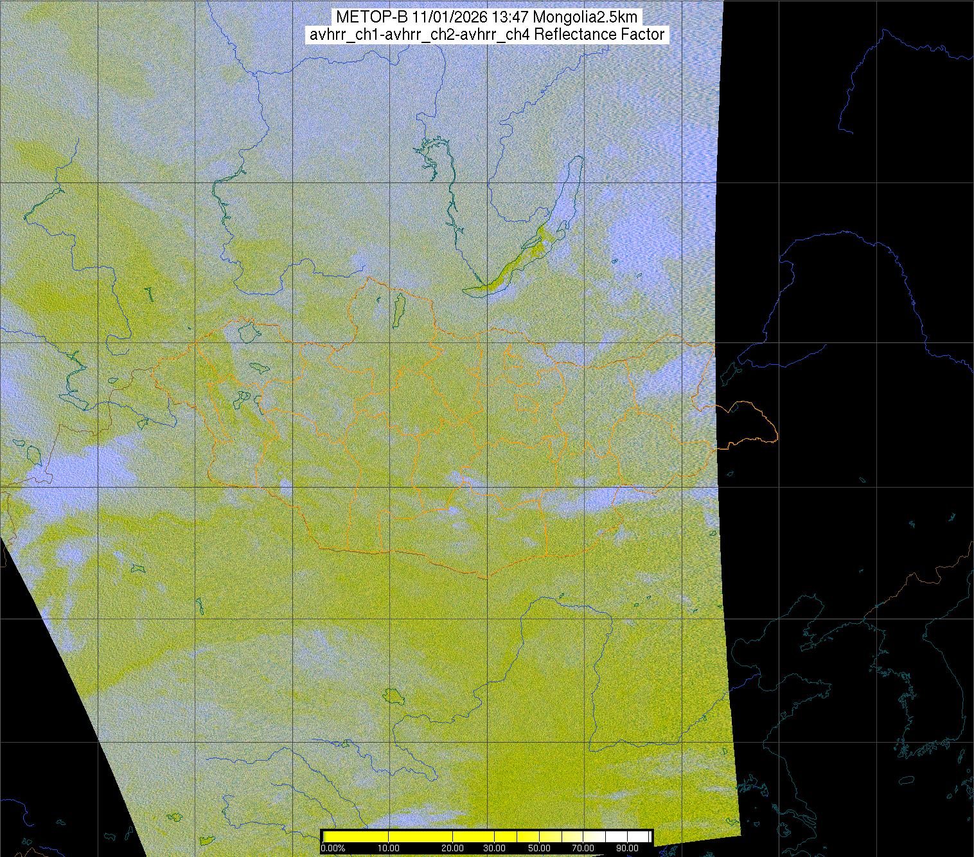The image size is (974, 857).
Task: Click the "20.00" colorbar label
Action: pos(453,848)
